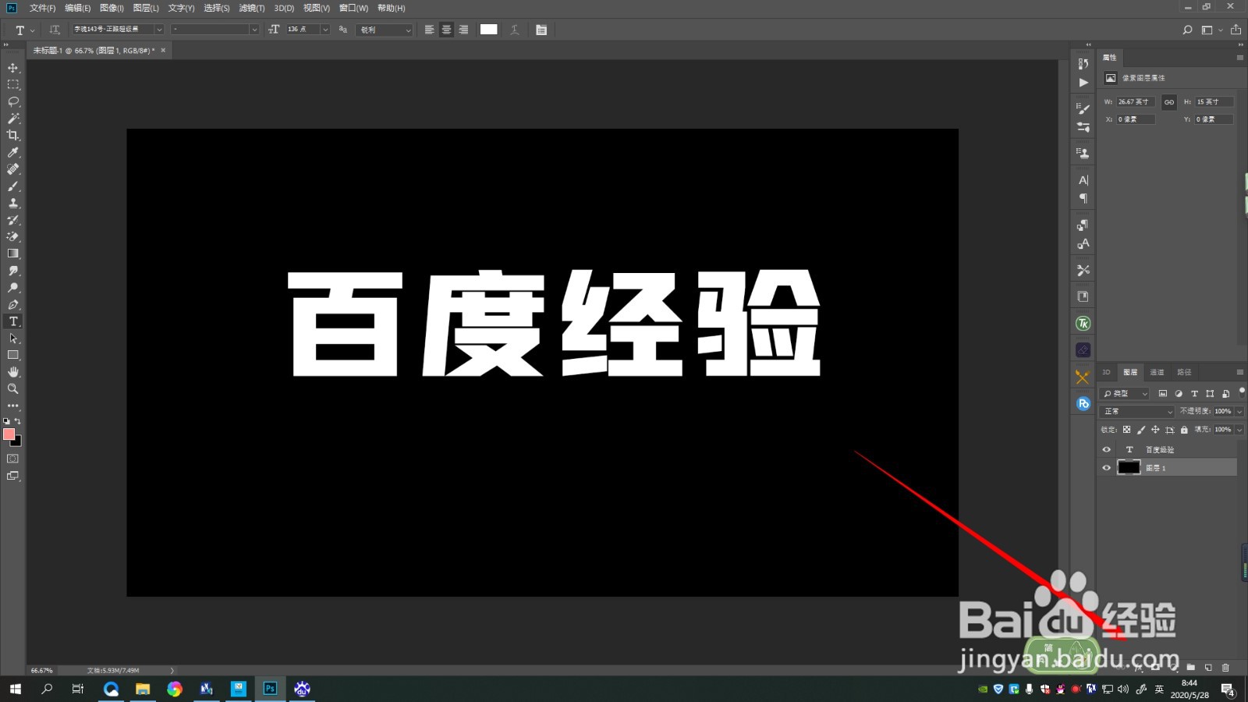Open the Character panel icon in dock
The height and width of the screenshot is (702, 1248).
tap(1083, 180)
